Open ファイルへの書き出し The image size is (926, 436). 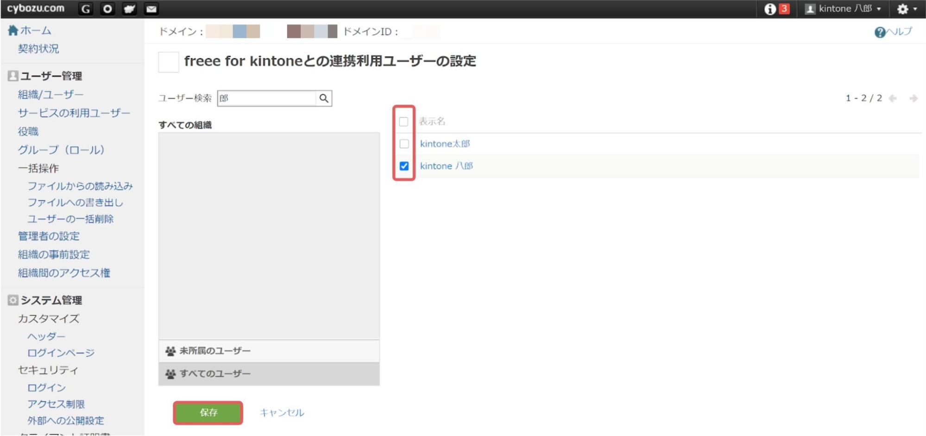(x=75, y=203)
